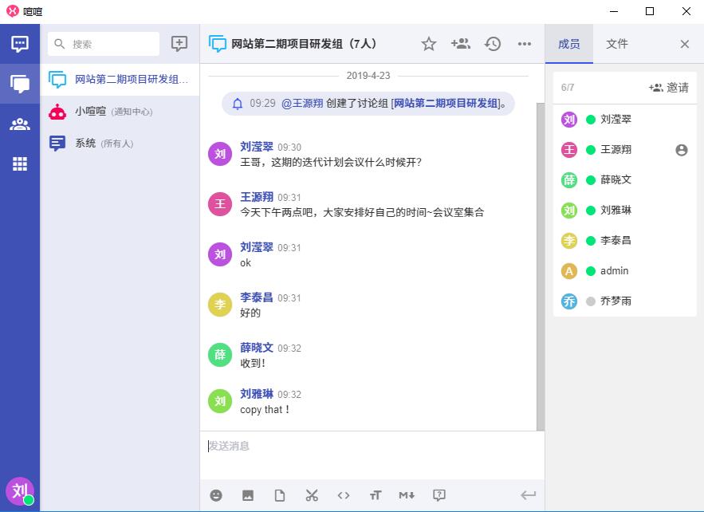Viewport: 704px width, 512px height.
Task: Select the 成员 tab
Action: pos(569,44)
